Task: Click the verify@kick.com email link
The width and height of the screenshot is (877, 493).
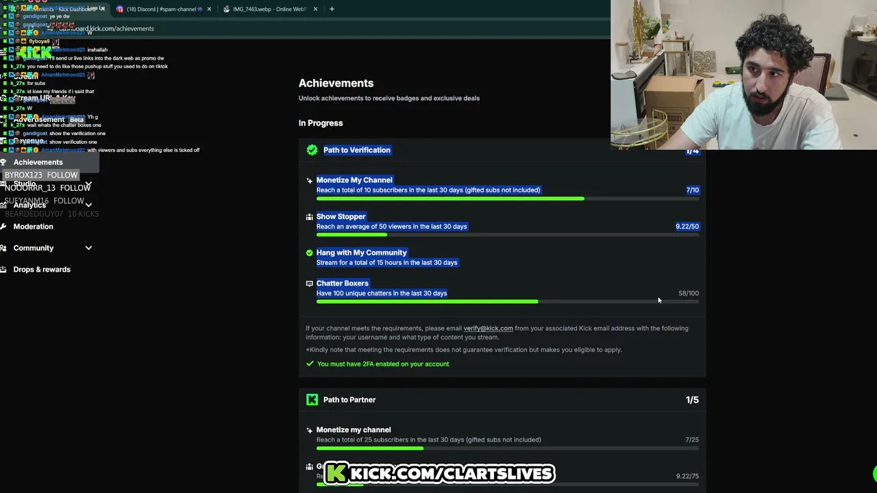Action: [x=488, y=328]
